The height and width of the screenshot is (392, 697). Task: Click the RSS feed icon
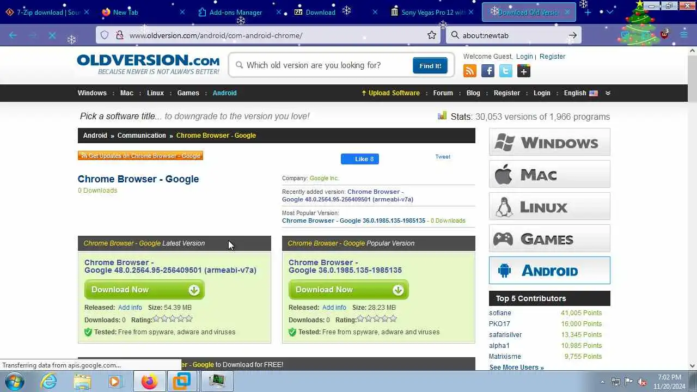click(x=469, y=71)
